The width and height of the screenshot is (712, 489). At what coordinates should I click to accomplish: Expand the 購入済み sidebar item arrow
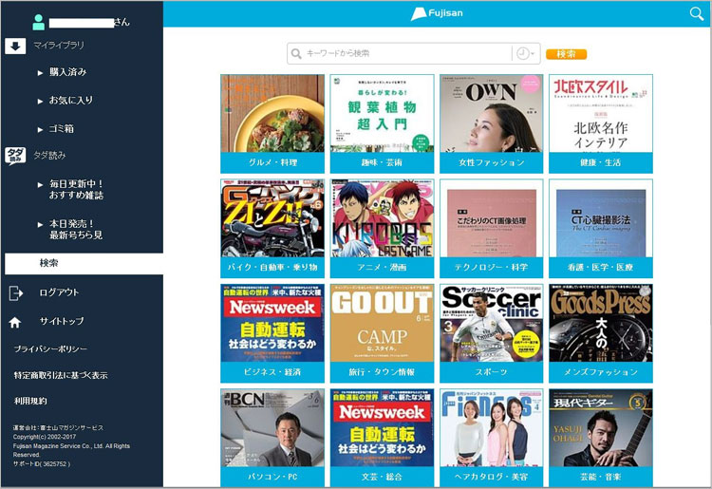coord(41,73)
